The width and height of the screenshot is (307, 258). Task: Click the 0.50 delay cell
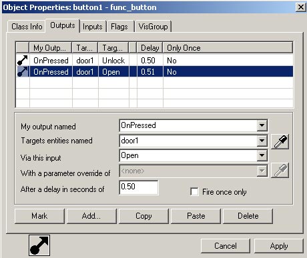click(149, 61)
